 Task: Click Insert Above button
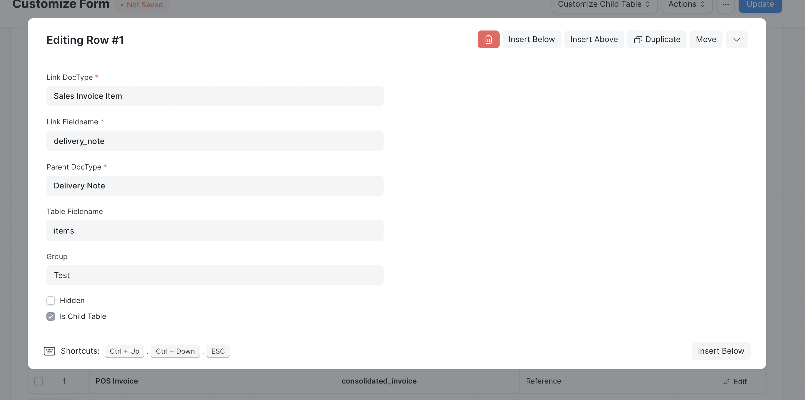click(x=594, y=39)
